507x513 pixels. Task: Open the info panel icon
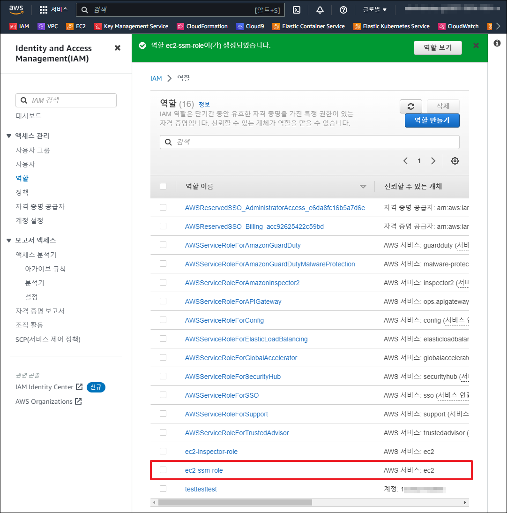coord(497,43)
